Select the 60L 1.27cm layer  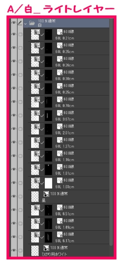(x=66, y=143)
